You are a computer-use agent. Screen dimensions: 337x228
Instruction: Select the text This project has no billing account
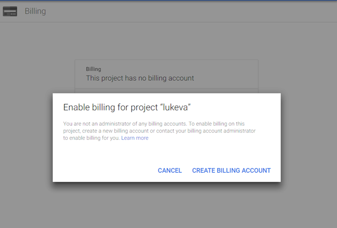(140, 78)
